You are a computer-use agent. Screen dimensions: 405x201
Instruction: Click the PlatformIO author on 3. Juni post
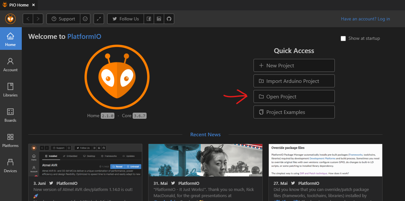[67, 183]
